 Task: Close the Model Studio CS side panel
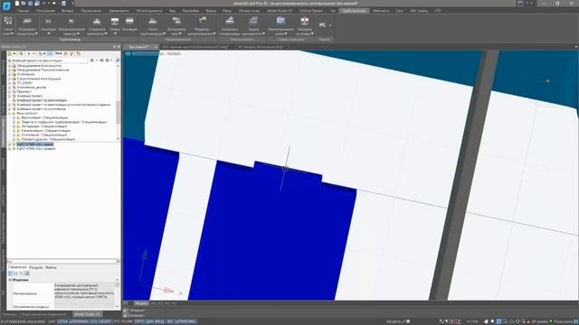(x=119, y=47)
